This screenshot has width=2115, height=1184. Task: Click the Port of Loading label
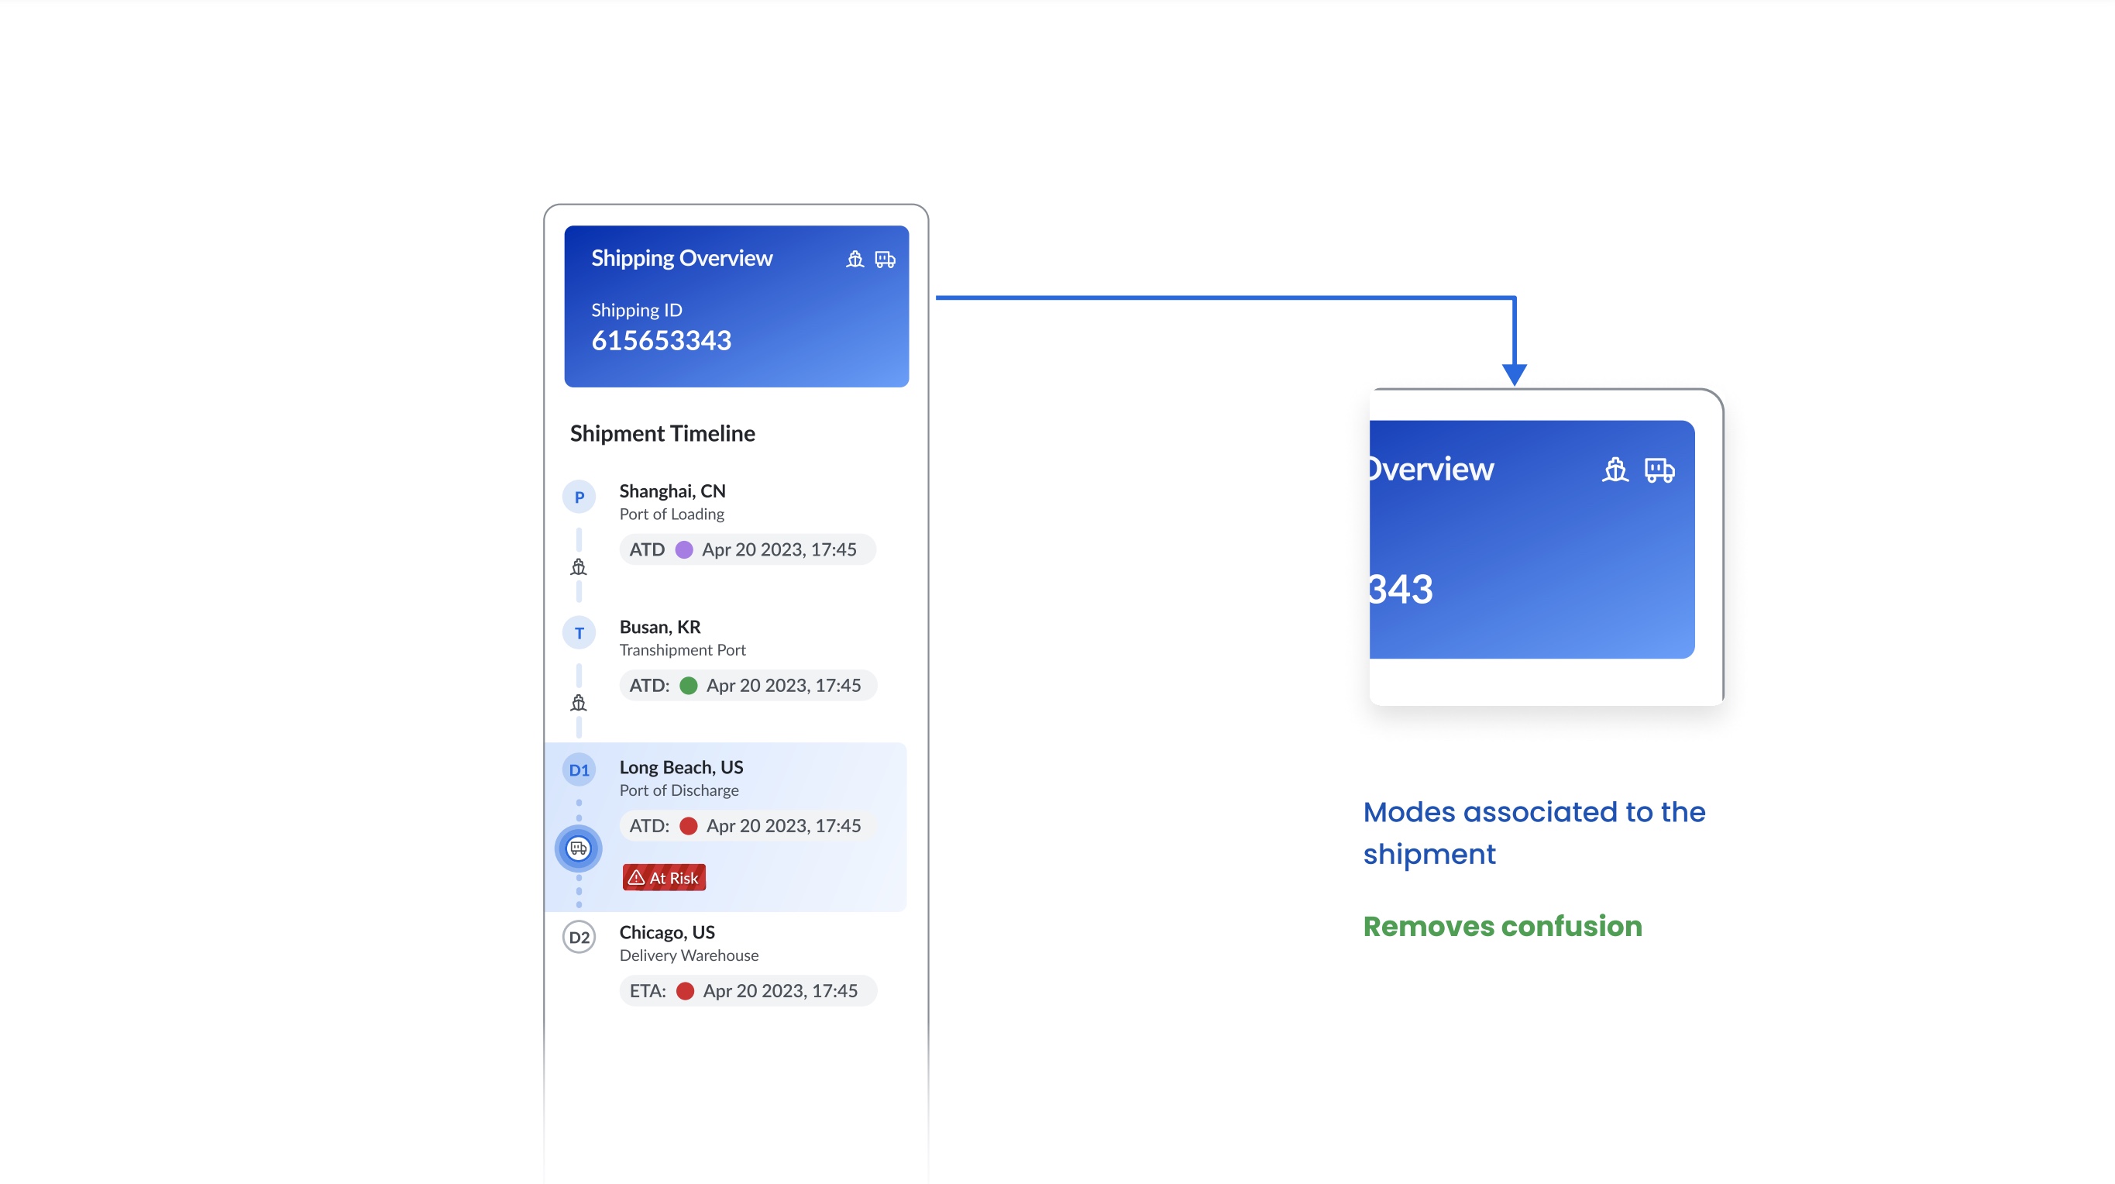point(672,514)
